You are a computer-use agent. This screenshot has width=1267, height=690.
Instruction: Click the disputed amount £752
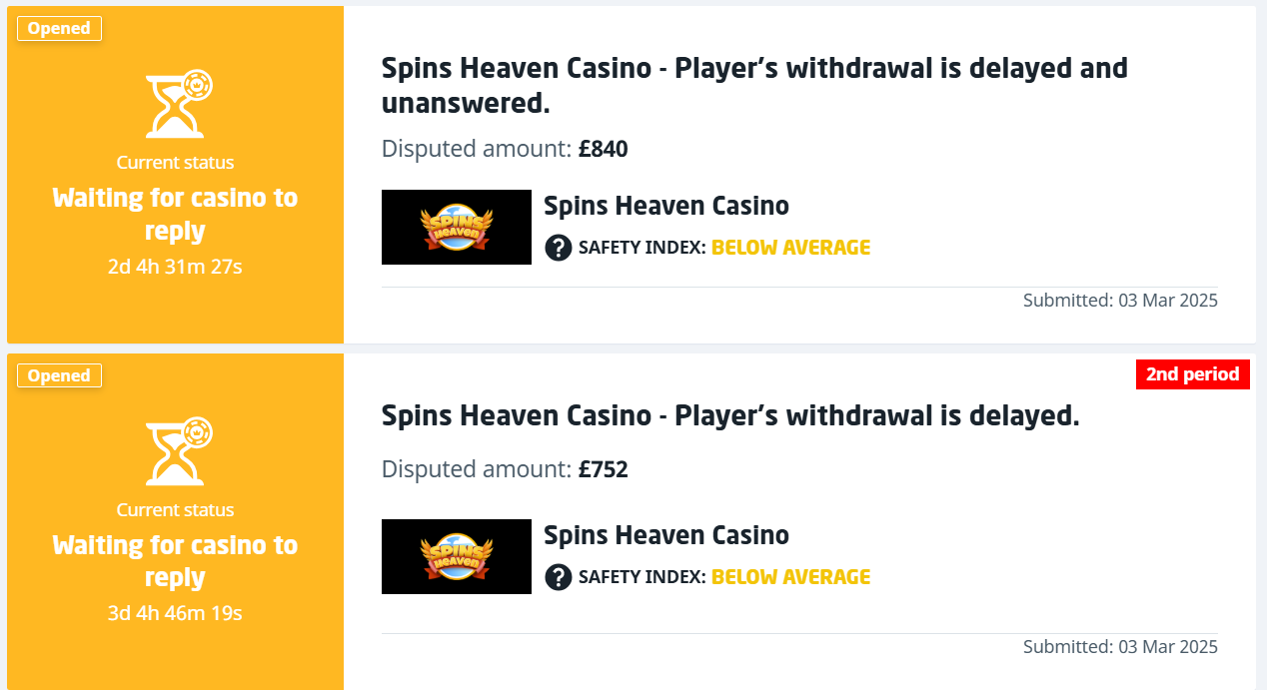pyautogui.click(x=603, y=469)
